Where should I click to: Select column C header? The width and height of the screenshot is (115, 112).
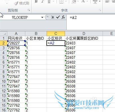pyautogui.click(x=56, y=33)
